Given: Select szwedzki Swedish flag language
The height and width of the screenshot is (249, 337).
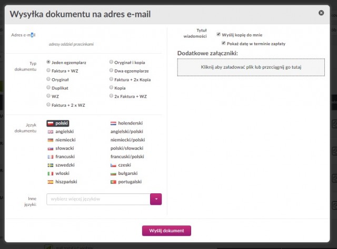Looking at the screenshot, I should pos(61,165).
